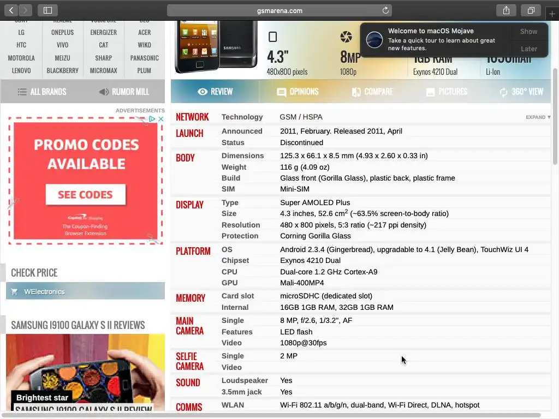Open LG brand link
The height and width of the screenshot is (419, 559).
(21, 32)
